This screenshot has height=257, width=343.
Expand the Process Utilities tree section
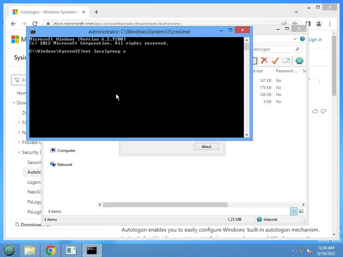pyautogui.click(x=19, y=142)
